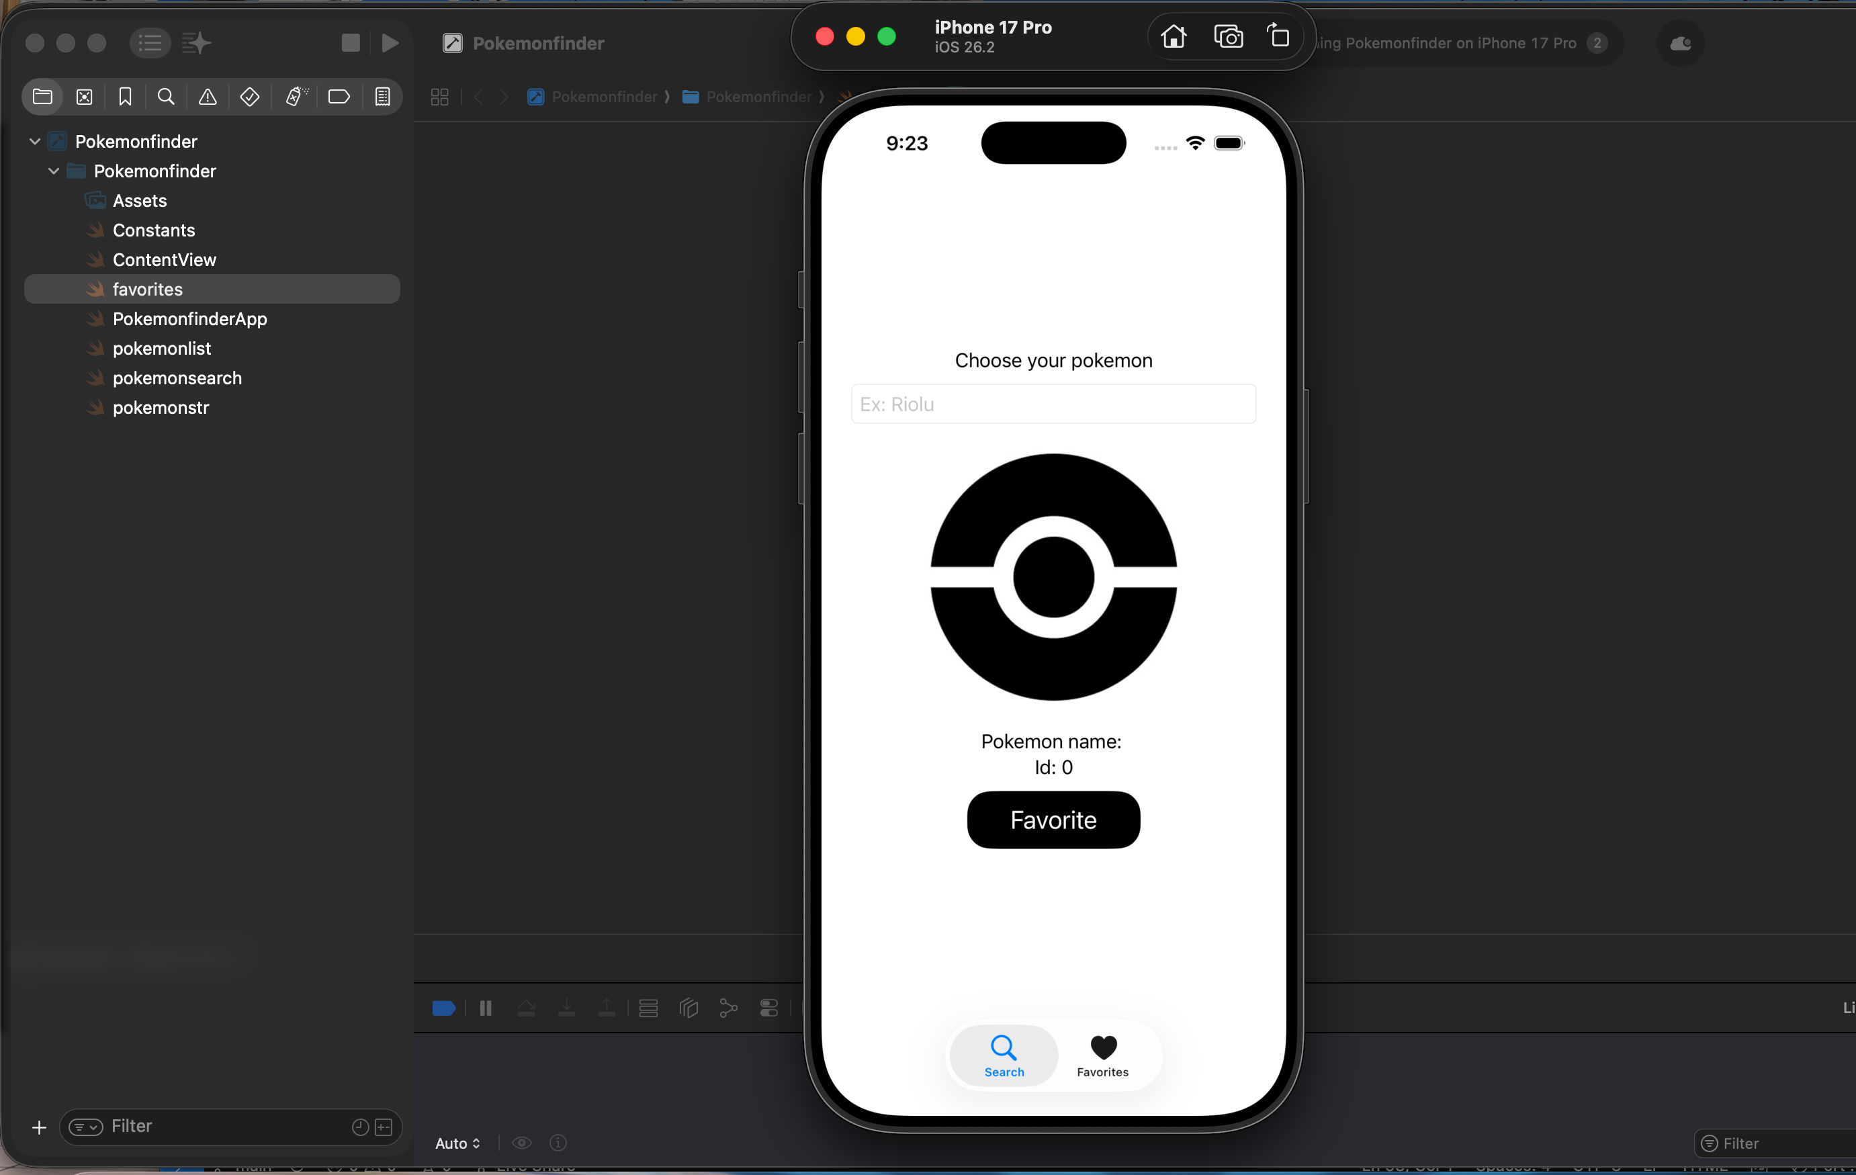Open Debug View Hierarchy icon
1856x1175 pixels.
click(689, 1008)
